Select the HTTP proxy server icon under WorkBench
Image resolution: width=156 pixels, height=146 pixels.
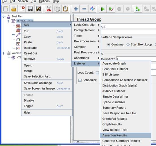coord(13,57)
